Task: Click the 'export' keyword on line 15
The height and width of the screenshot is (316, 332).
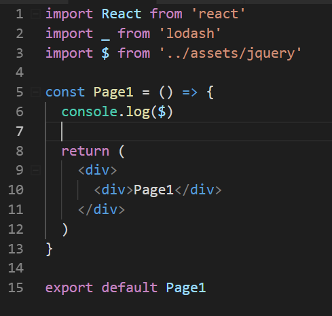Action: point(69,288)
